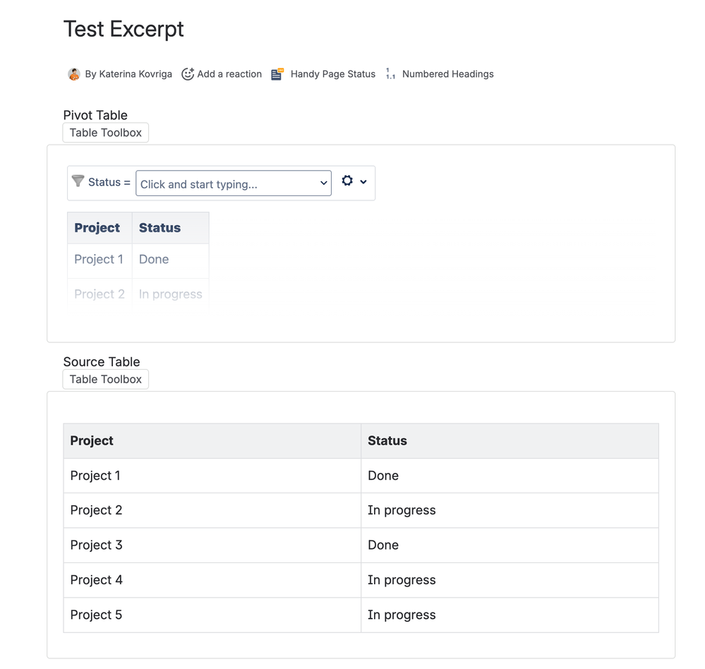Click the author name Katerina Kovriga
Screen dimensions: 705x669
[128, 74]
